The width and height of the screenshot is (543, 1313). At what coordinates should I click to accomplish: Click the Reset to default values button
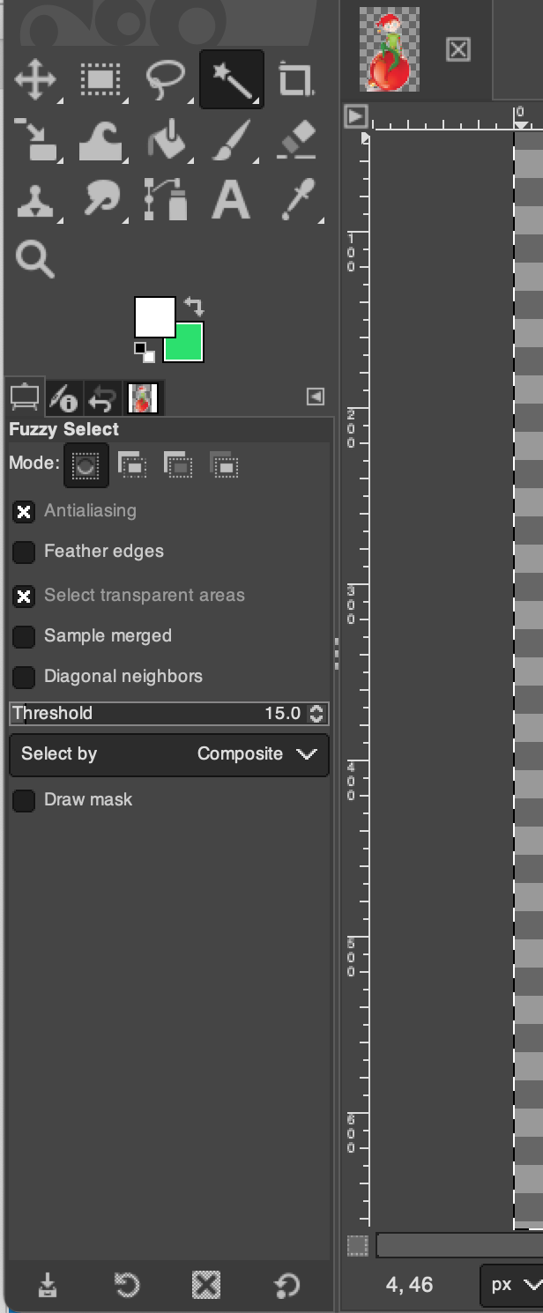click(287, 1287)
